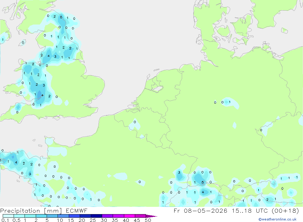Viewport: 303px width, 222px height.
Task: Click the '(00+18)' forecast run text
Action: pyautogui.click(x=285, y=210)
